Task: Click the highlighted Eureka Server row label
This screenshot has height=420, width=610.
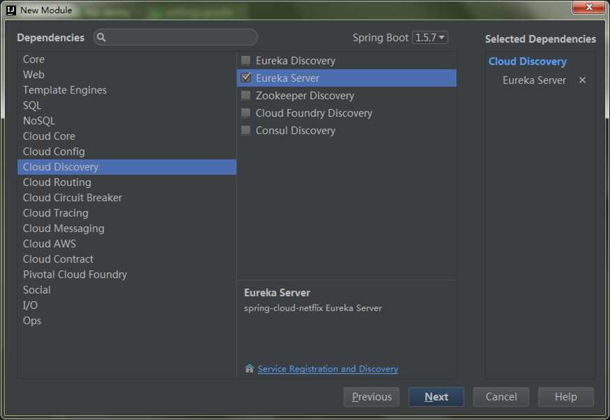Action: coord(288,78)
